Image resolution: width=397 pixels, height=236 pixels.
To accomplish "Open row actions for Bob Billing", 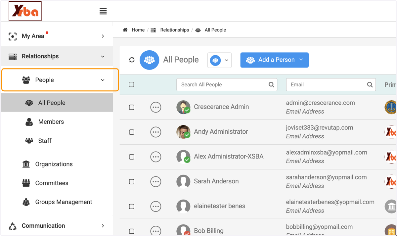I will tap(155, 231).
